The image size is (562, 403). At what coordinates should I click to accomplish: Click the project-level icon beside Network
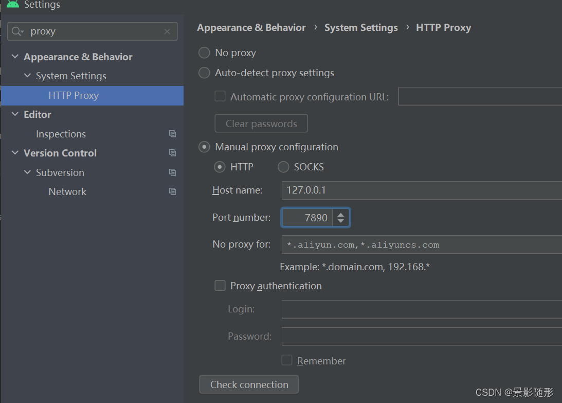click(172, 191)
